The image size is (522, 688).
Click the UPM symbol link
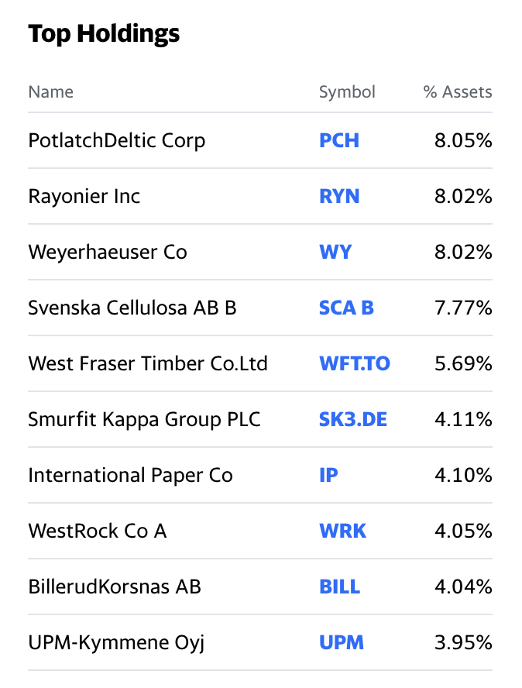pos(342,643)
